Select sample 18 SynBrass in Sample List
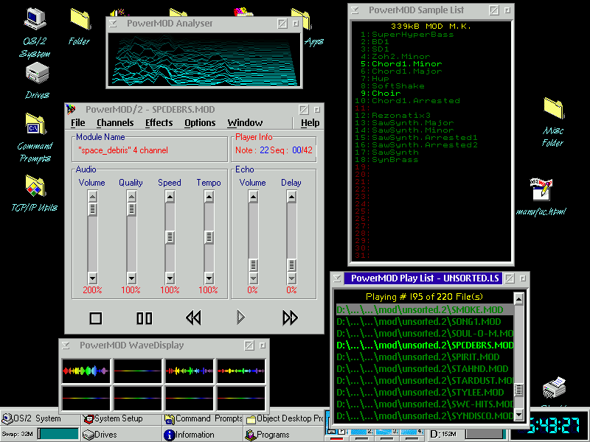Screen dimensions: 590x442 (386, 160)
